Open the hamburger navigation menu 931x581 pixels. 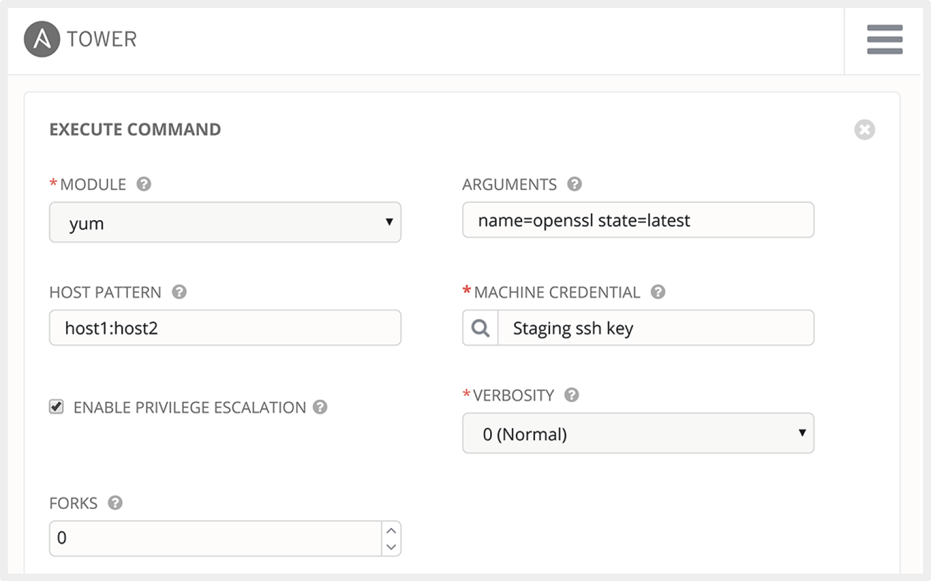pos(884,40)
